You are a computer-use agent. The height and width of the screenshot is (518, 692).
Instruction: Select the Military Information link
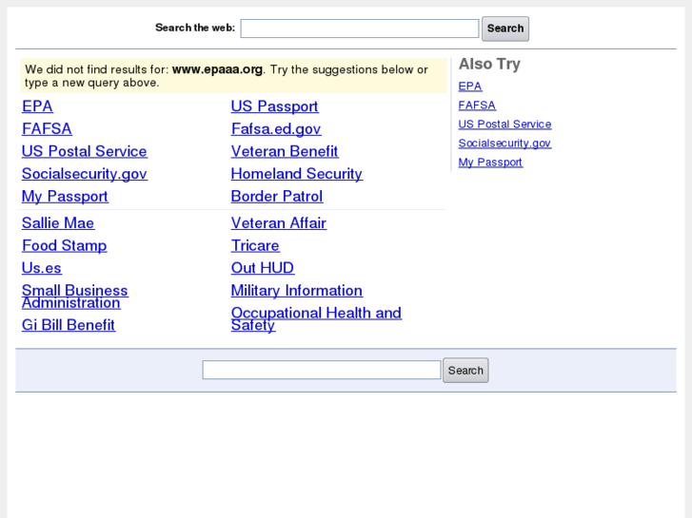coord(296,291)
